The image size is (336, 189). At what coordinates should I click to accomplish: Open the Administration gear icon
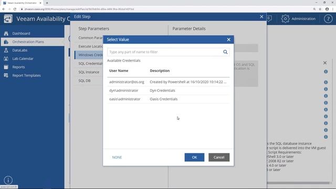(285, 19)
